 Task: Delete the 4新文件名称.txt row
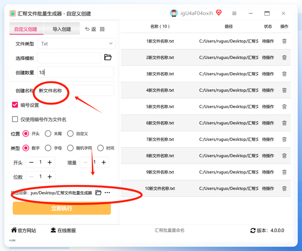(284, 90)
